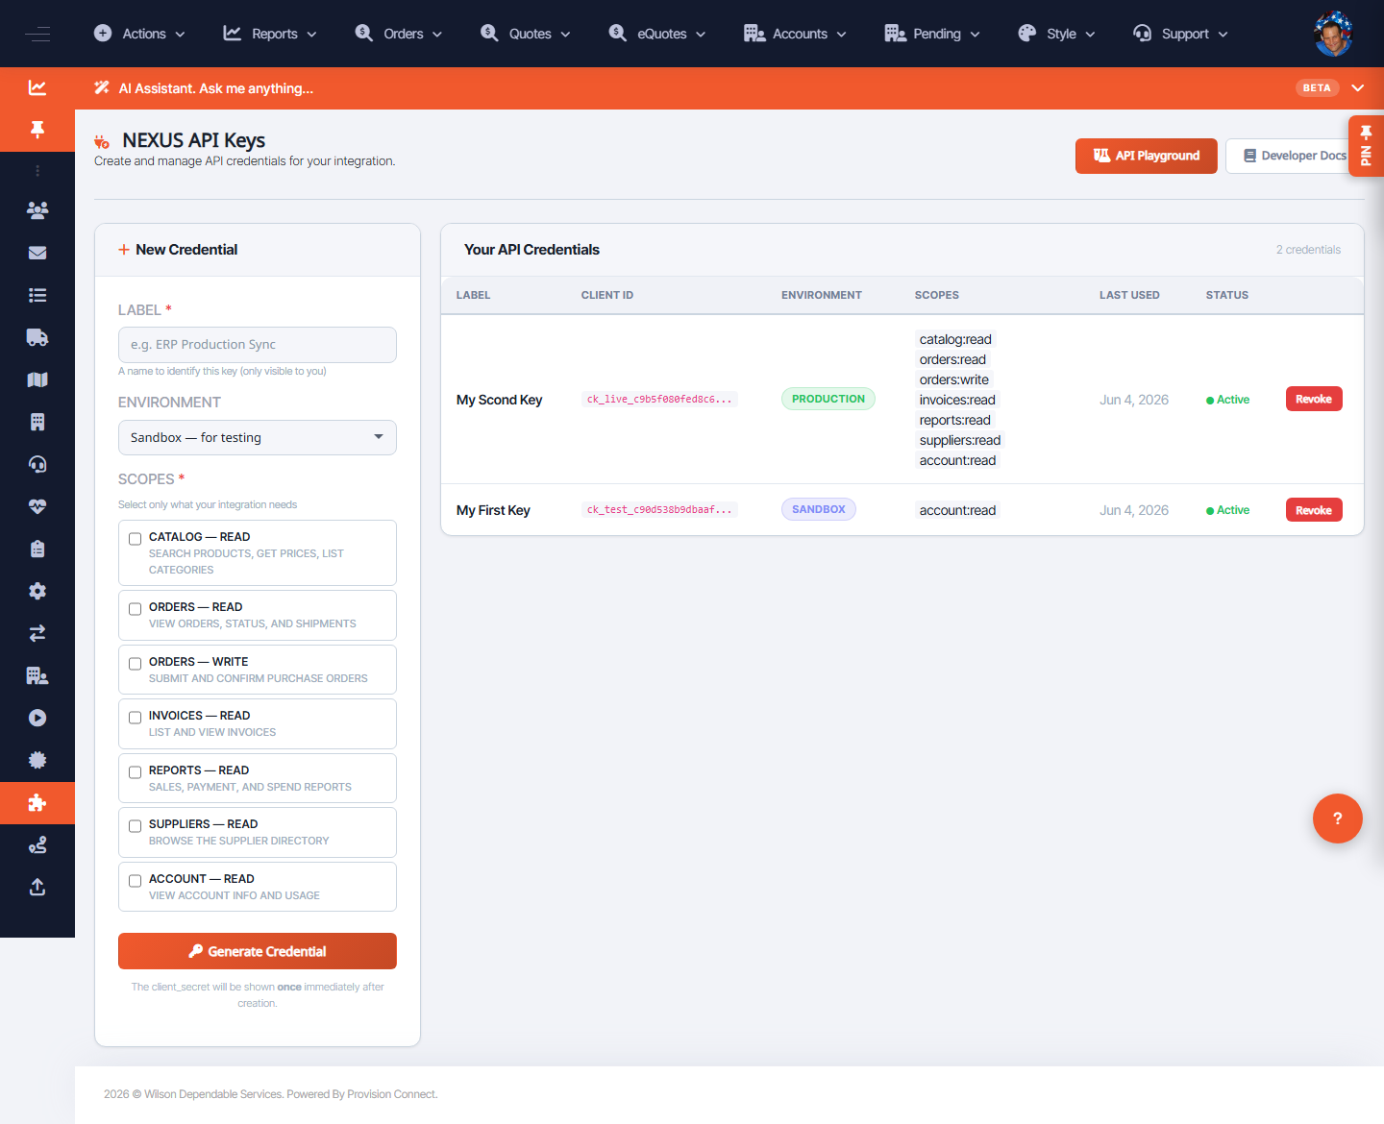Click the BETA badge

point(1317,87)
